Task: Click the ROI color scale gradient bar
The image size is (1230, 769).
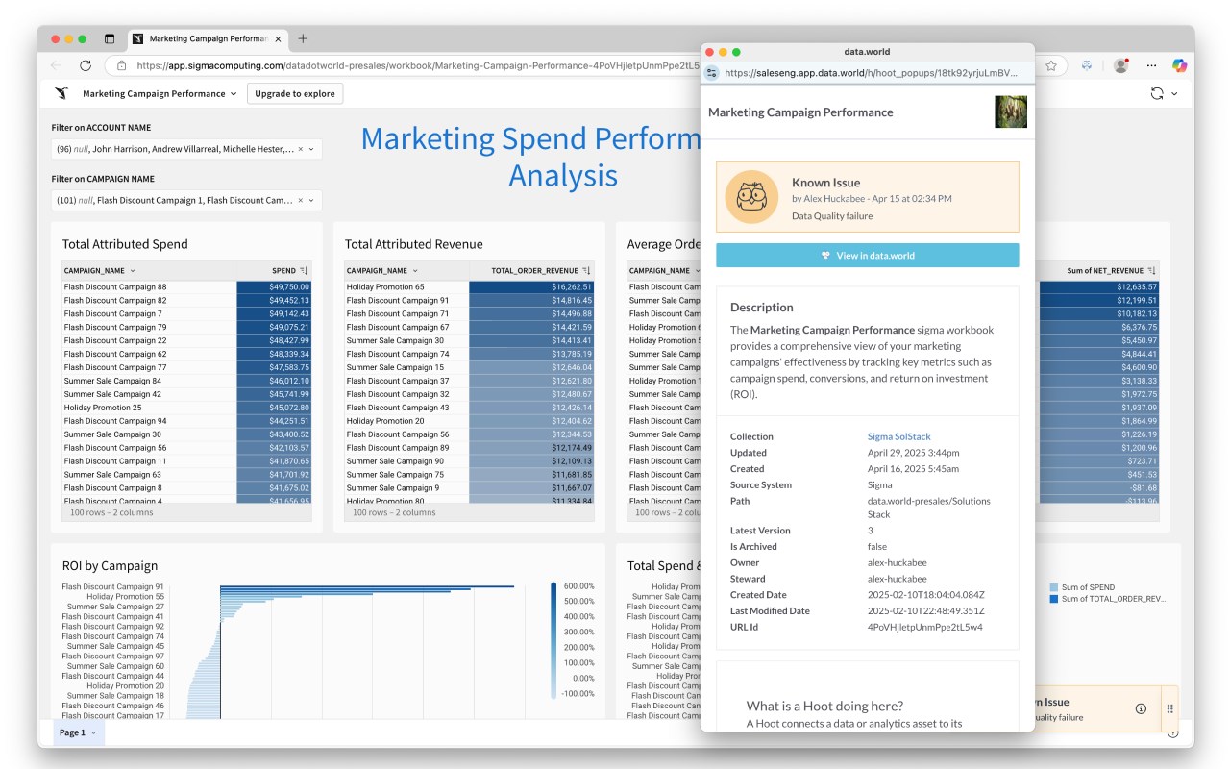Action: click(x=553, y=641)
